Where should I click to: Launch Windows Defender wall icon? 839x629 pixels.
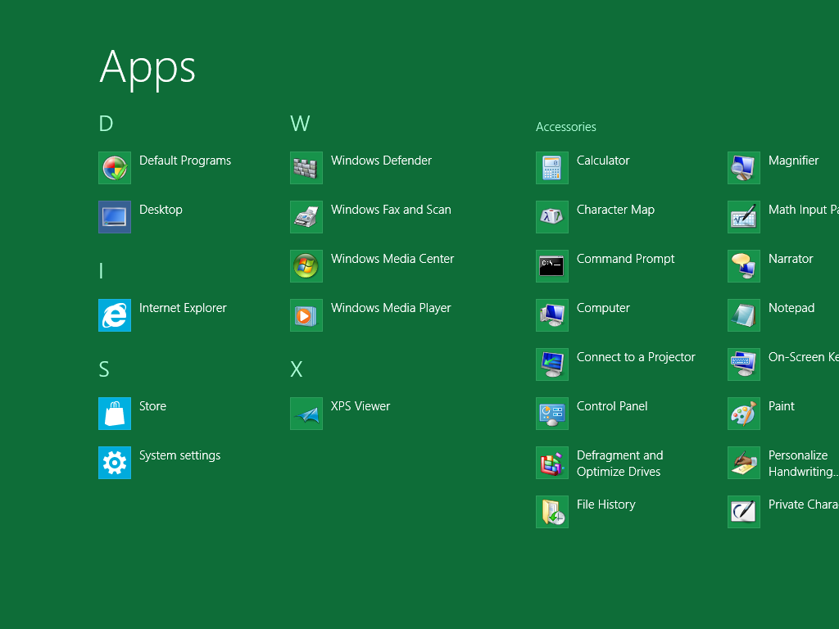[x=306, y=167]
